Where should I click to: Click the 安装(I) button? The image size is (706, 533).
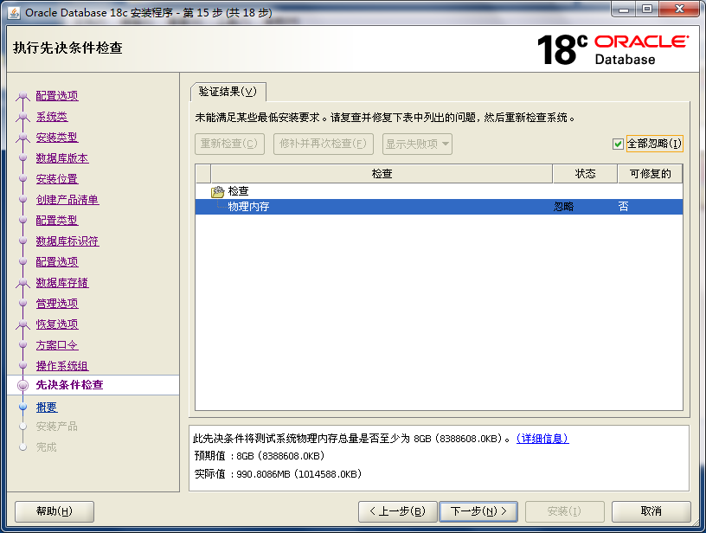565,511
